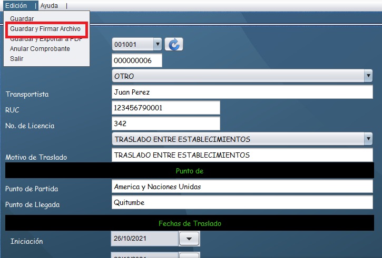Open the Edición menu
Image resolution: width=382 pixels, height=258 pixels.
[16, 5]
